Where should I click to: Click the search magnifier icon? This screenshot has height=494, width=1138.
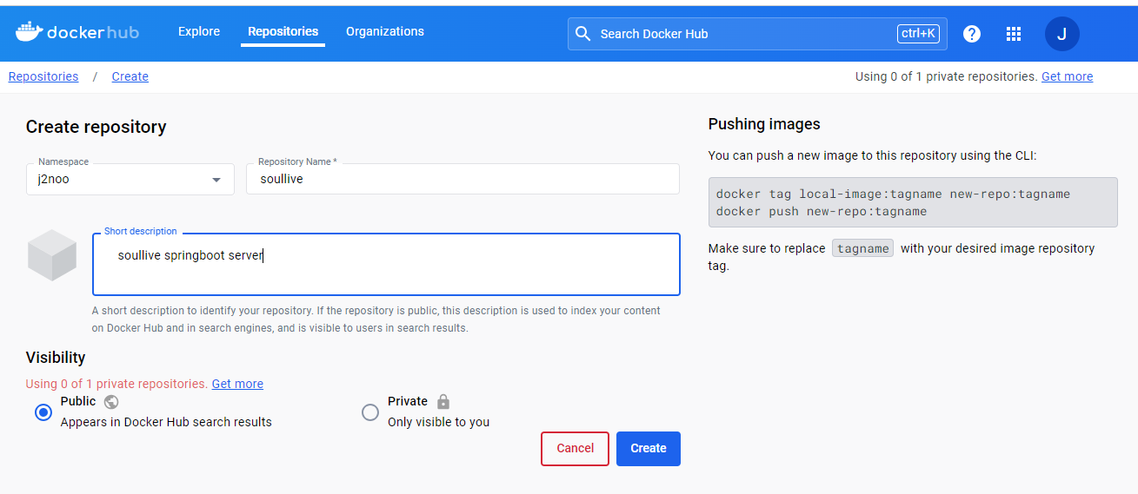(582, 34)
